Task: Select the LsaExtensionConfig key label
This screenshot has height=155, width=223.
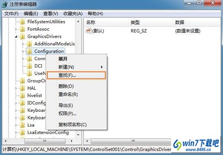Action: click(48, 132)
